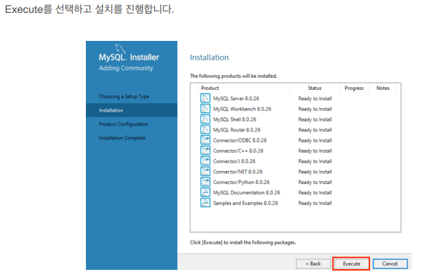Click the Connector/C++ 8.0.26 product icon

point(205,151)
